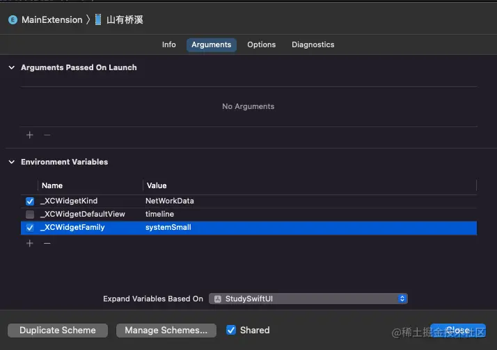Go to the Diagnostics tab
Screen dimensions: 497x350
tap(313, 44)
